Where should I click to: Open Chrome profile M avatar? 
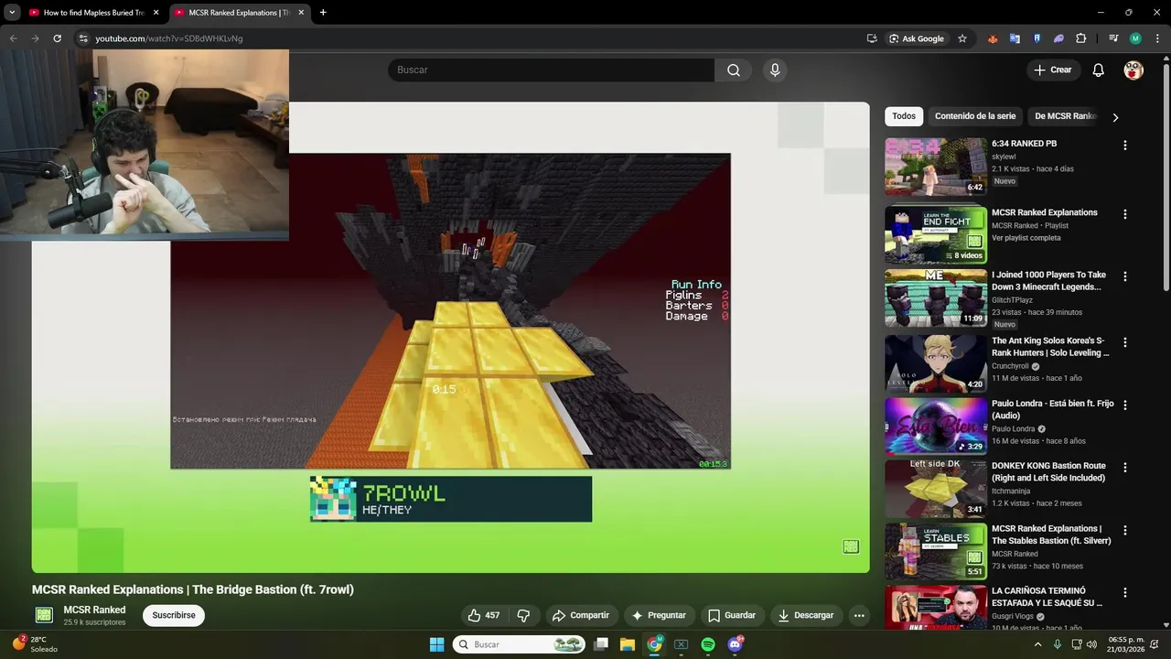coord(1135,38)
